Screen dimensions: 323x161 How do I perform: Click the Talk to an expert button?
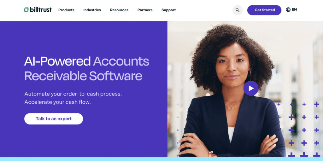[x=54, y=119]
